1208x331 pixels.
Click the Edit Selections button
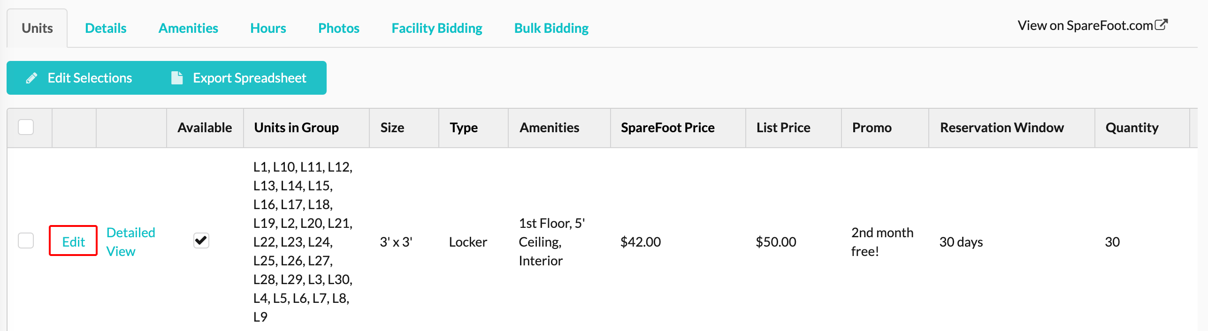pyautogui.click(x=79, y=78)
